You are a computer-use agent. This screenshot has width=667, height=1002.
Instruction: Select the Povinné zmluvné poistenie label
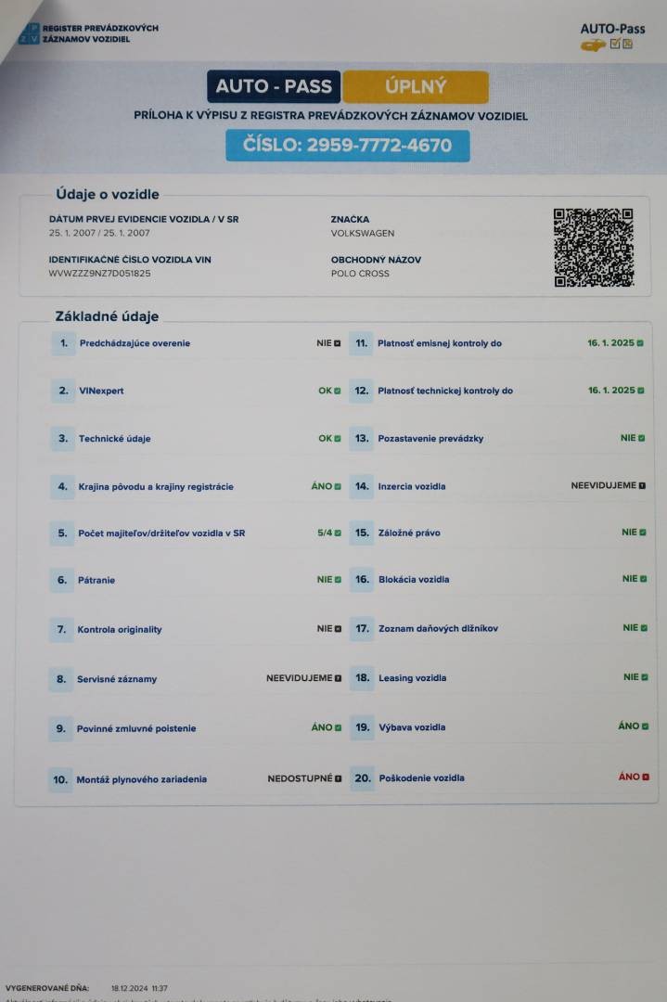136,728
